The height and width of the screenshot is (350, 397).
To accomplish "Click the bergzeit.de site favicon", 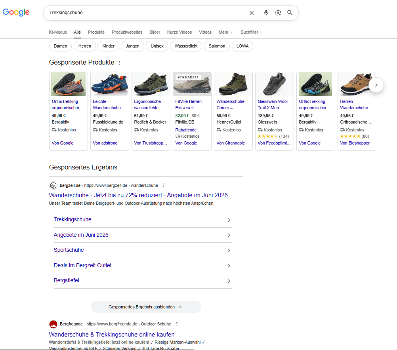I will coord(53,186).
